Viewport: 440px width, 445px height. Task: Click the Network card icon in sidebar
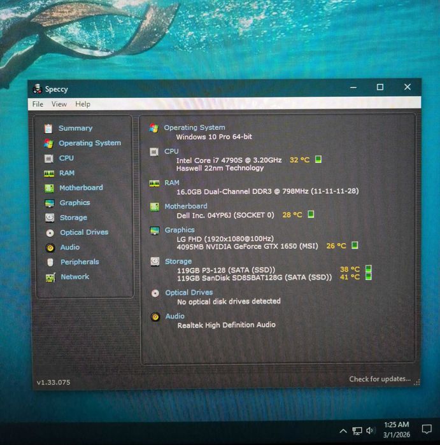[x=50, y=278]
